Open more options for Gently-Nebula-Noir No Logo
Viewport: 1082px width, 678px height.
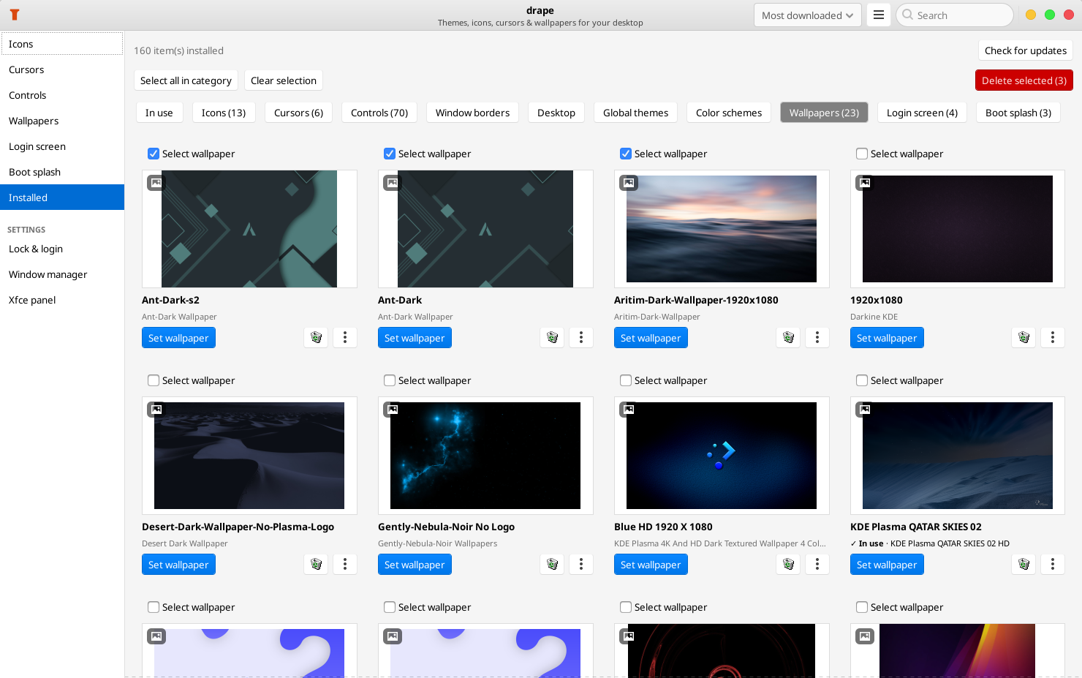[x=581, y=565]
